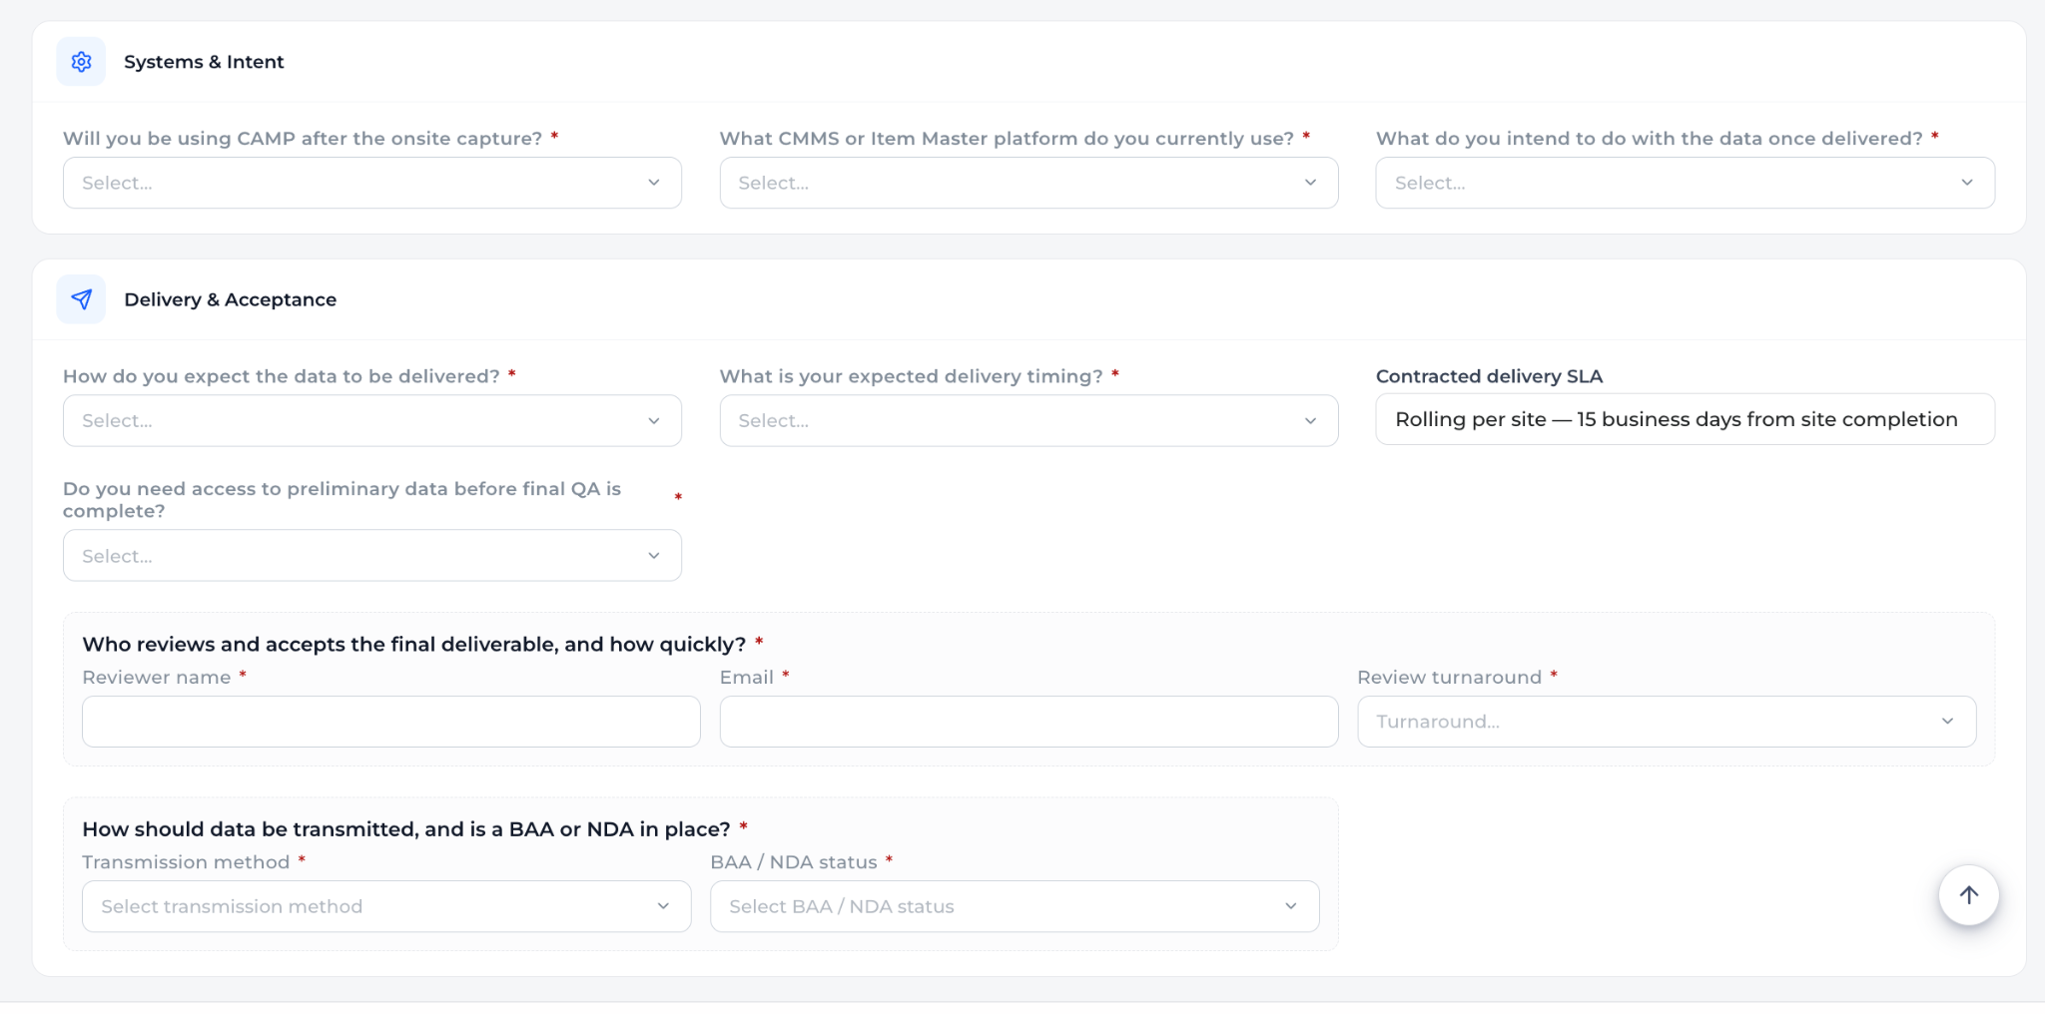Screen dimensions: 2045x1014
Task: Open the CAMP usage after onsite capture dropdown
Action: click(372, 183)
